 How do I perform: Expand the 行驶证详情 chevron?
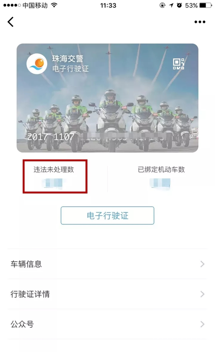[x=202, y=294]
